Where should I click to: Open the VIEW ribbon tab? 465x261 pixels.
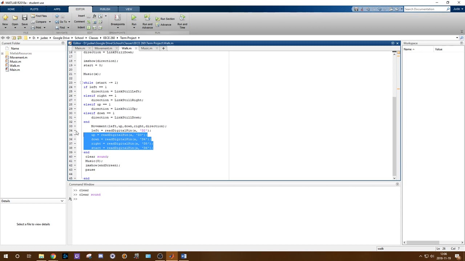(129, 9)
